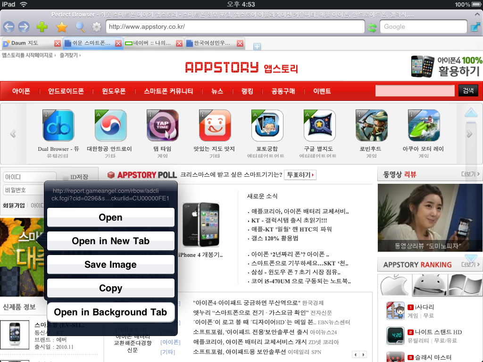Open the 맛있는 지도 맛지 app icon
Viewport: 483px width, 362px height.
215,125
